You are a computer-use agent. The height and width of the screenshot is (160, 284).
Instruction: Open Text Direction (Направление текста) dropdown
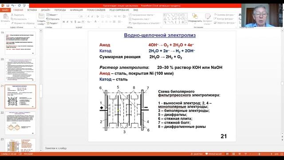142,15
